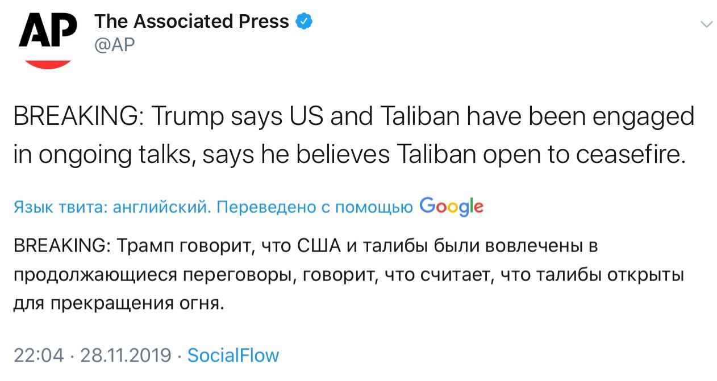
Task: Click the Google logo in translation note
Action: (x=451, y=207)
